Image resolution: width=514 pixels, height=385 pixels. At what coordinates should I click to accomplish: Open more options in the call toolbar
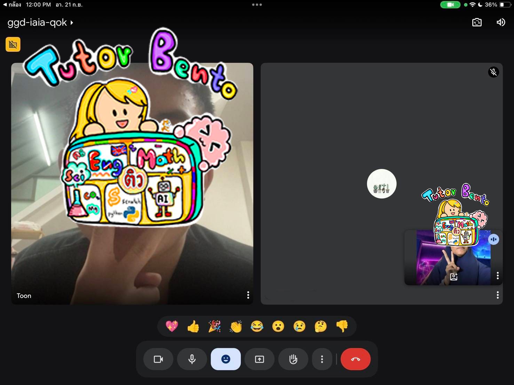pyautogui.click(x=322, y=359)
